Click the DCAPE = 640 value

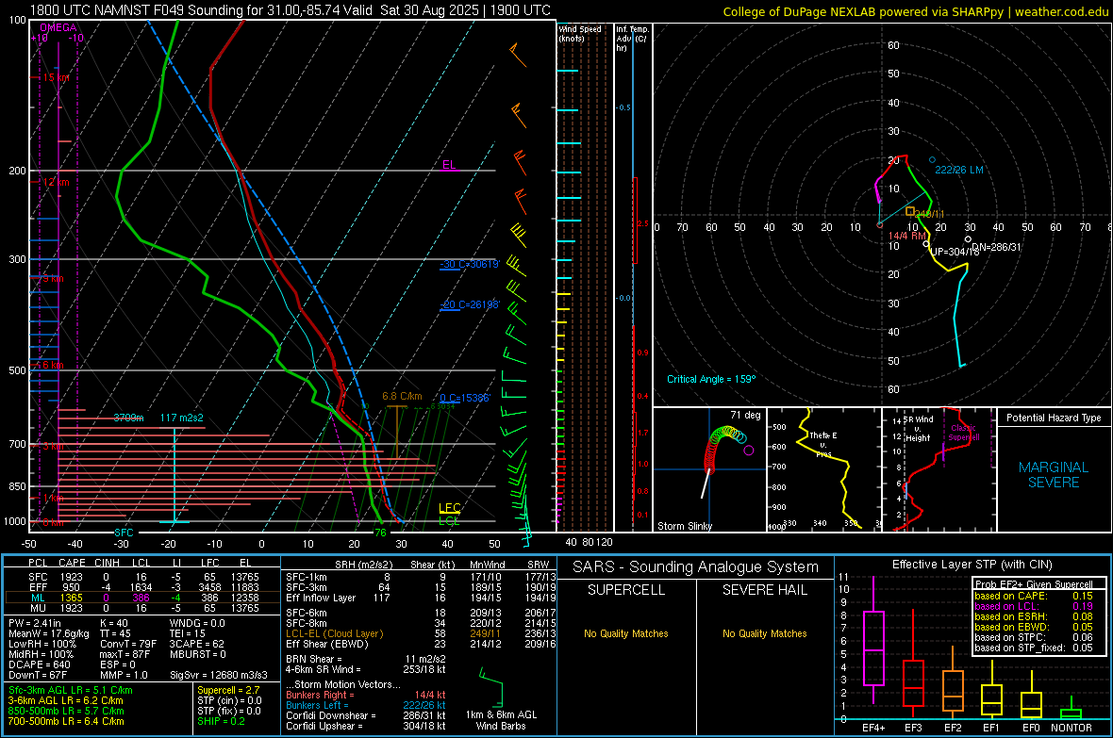tap(39, 664)
